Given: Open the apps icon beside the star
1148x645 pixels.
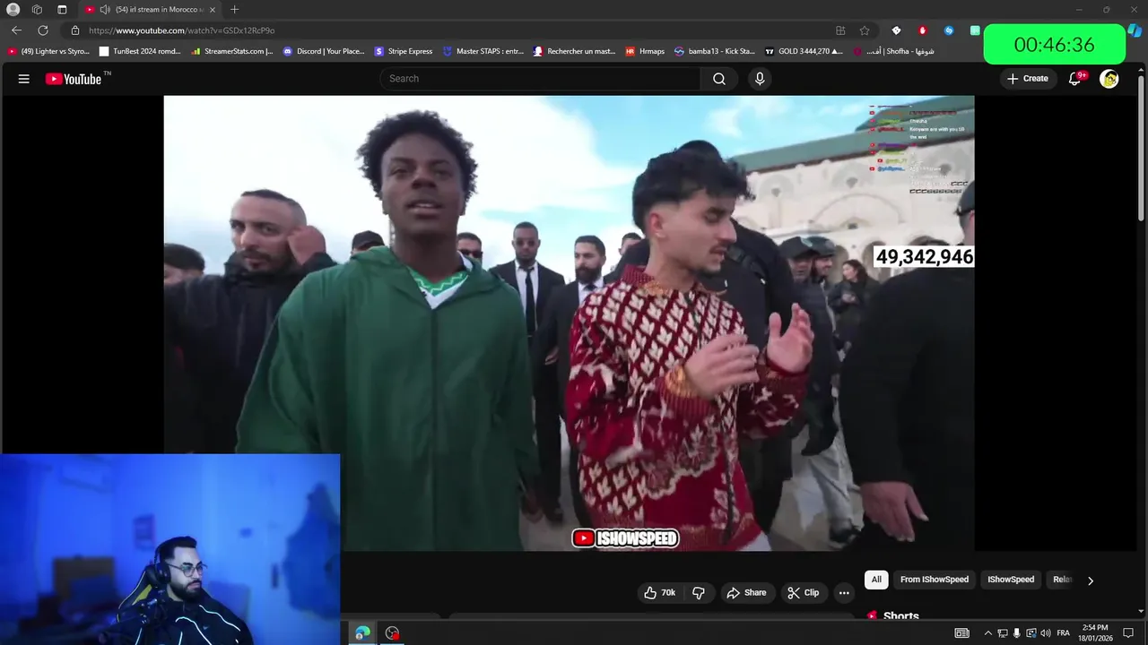Looking at the screenshot, I should [x=840, y=30].
